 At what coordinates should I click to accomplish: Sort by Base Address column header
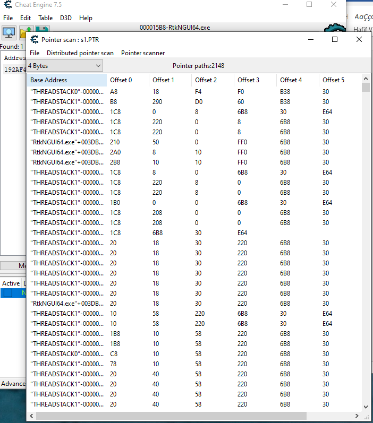[x=67, y=80]
